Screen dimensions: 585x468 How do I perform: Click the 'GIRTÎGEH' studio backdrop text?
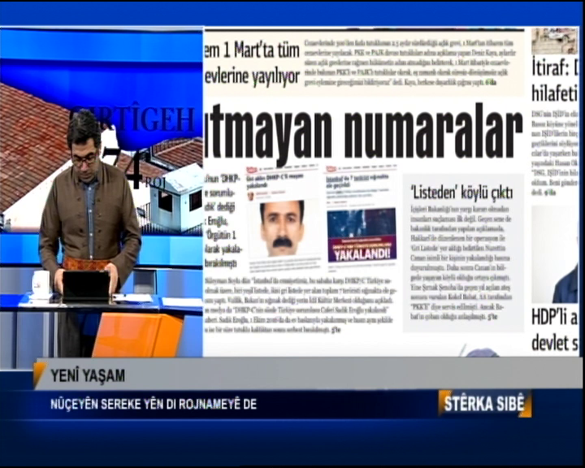click(x=132, y=119)
